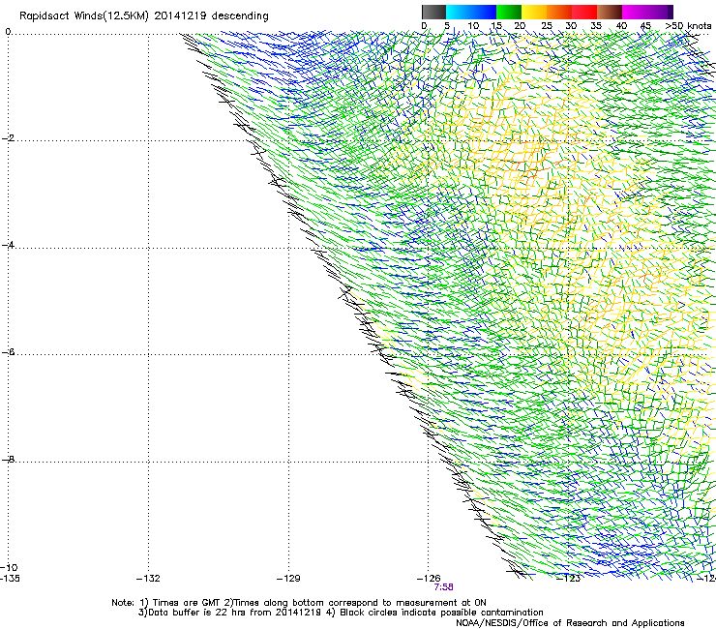
Task: Click the dark purple 45-50 knots swatch
Action: pos(660,12)
